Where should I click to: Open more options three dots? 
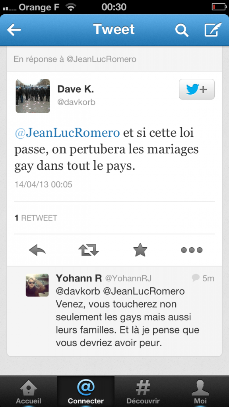point(192,250)
